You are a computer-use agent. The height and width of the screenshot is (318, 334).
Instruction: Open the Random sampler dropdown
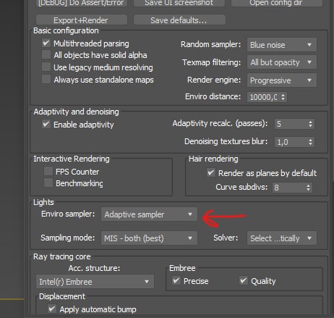(282, 45)
